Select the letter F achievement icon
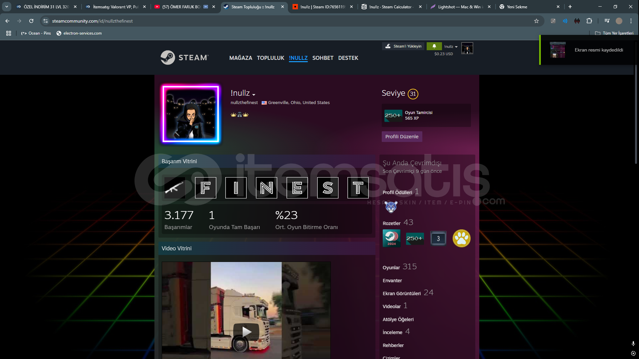639x359 pixels. (205, 188)
